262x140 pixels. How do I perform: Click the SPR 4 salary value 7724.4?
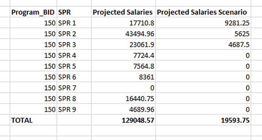(x=123, y=55)
